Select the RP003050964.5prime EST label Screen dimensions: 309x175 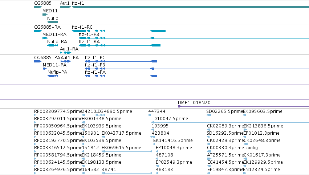[x=58, y=126]
